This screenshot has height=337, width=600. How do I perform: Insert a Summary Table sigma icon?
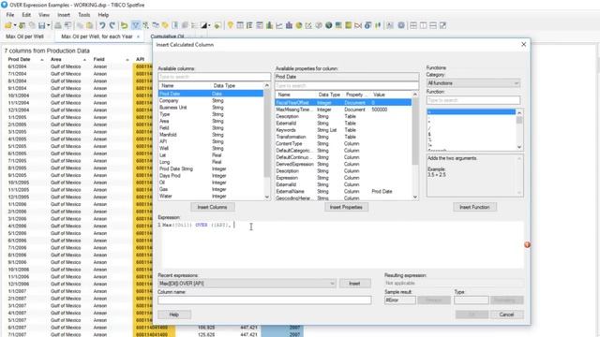click(x=368, y=25)
